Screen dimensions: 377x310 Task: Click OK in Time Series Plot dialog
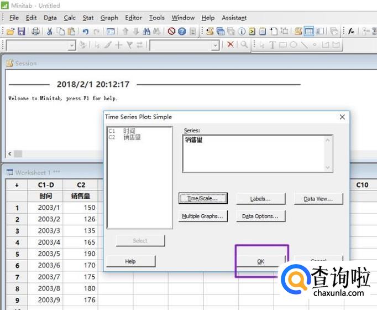[x=260, y=261]
